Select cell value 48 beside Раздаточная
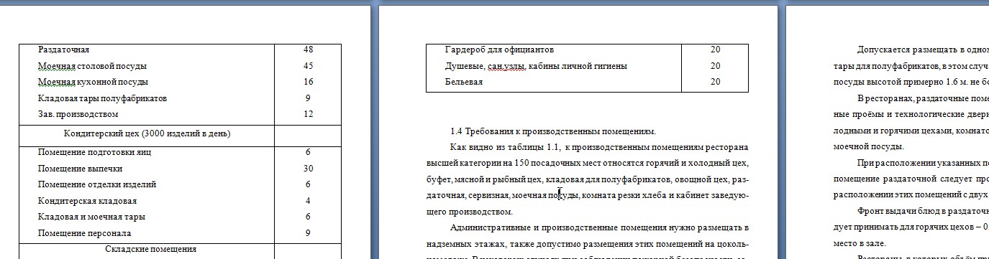Image resolution: width=989 pixels, height=259 pixels. (309, 50)
